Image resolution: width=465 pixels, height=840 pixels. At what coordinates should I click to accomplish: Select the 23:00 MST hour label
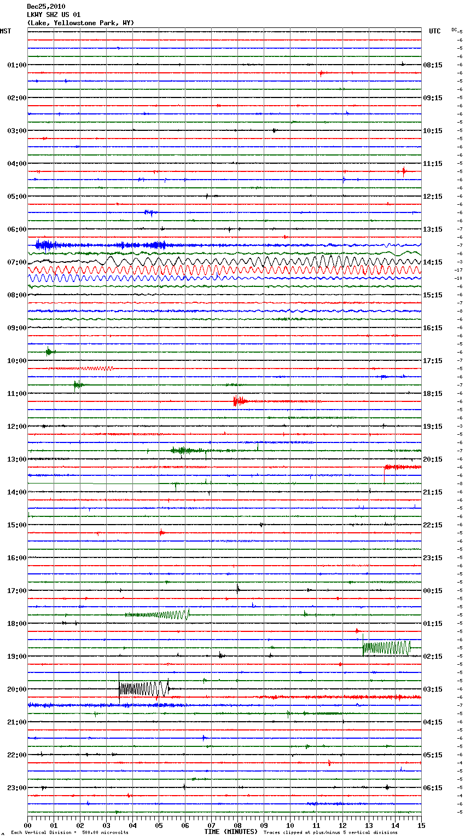[x=17, y=788]
